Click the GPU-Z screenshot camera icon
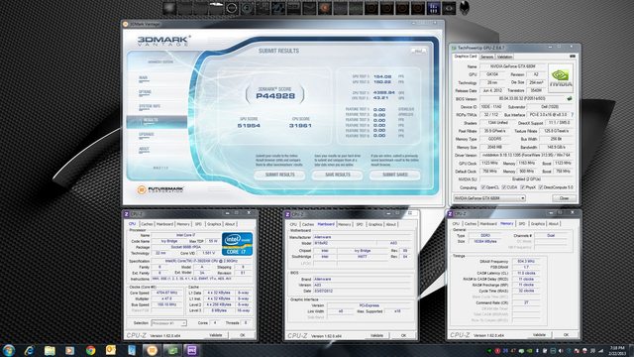 click(x=573, y=57)
